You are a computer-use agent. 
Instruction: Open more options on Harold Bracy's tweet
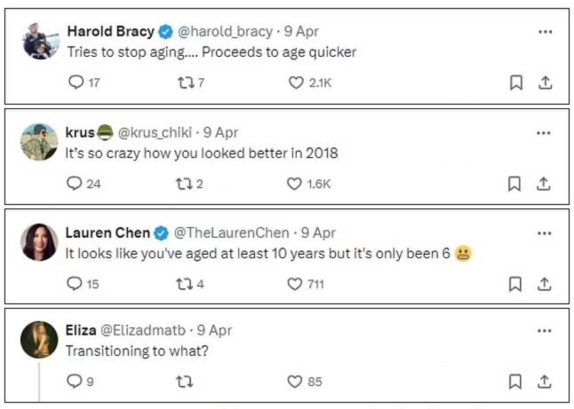[x=545, y=32]
